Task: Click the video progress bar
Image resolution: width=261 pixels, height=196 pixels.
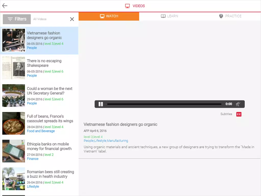Action: pos(164,104)
